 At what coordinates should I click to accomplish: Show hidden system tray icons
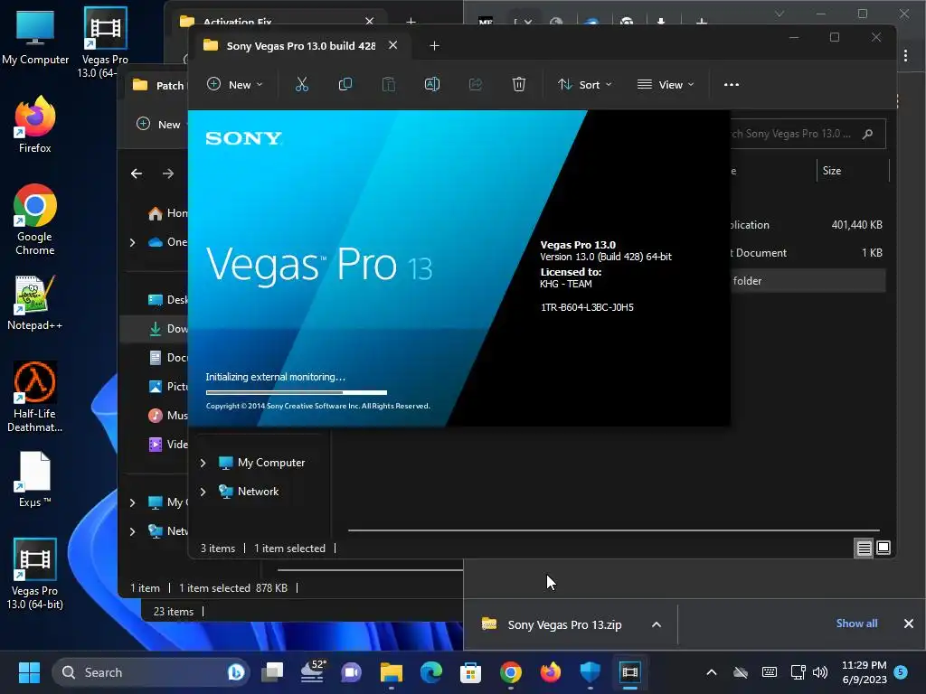coord(712,672)
